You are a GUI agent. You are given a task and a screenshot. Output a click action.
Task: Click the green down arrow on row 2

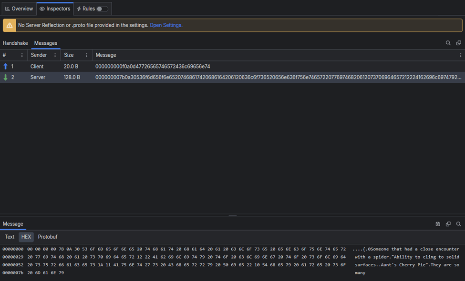[x=5, y=77]
